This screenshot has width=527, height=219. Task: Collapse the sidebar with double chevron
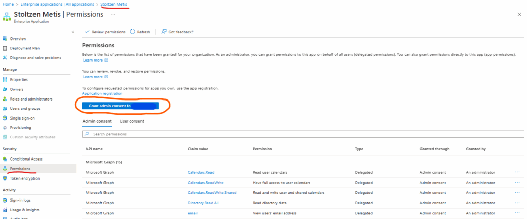tap(73, 32)
